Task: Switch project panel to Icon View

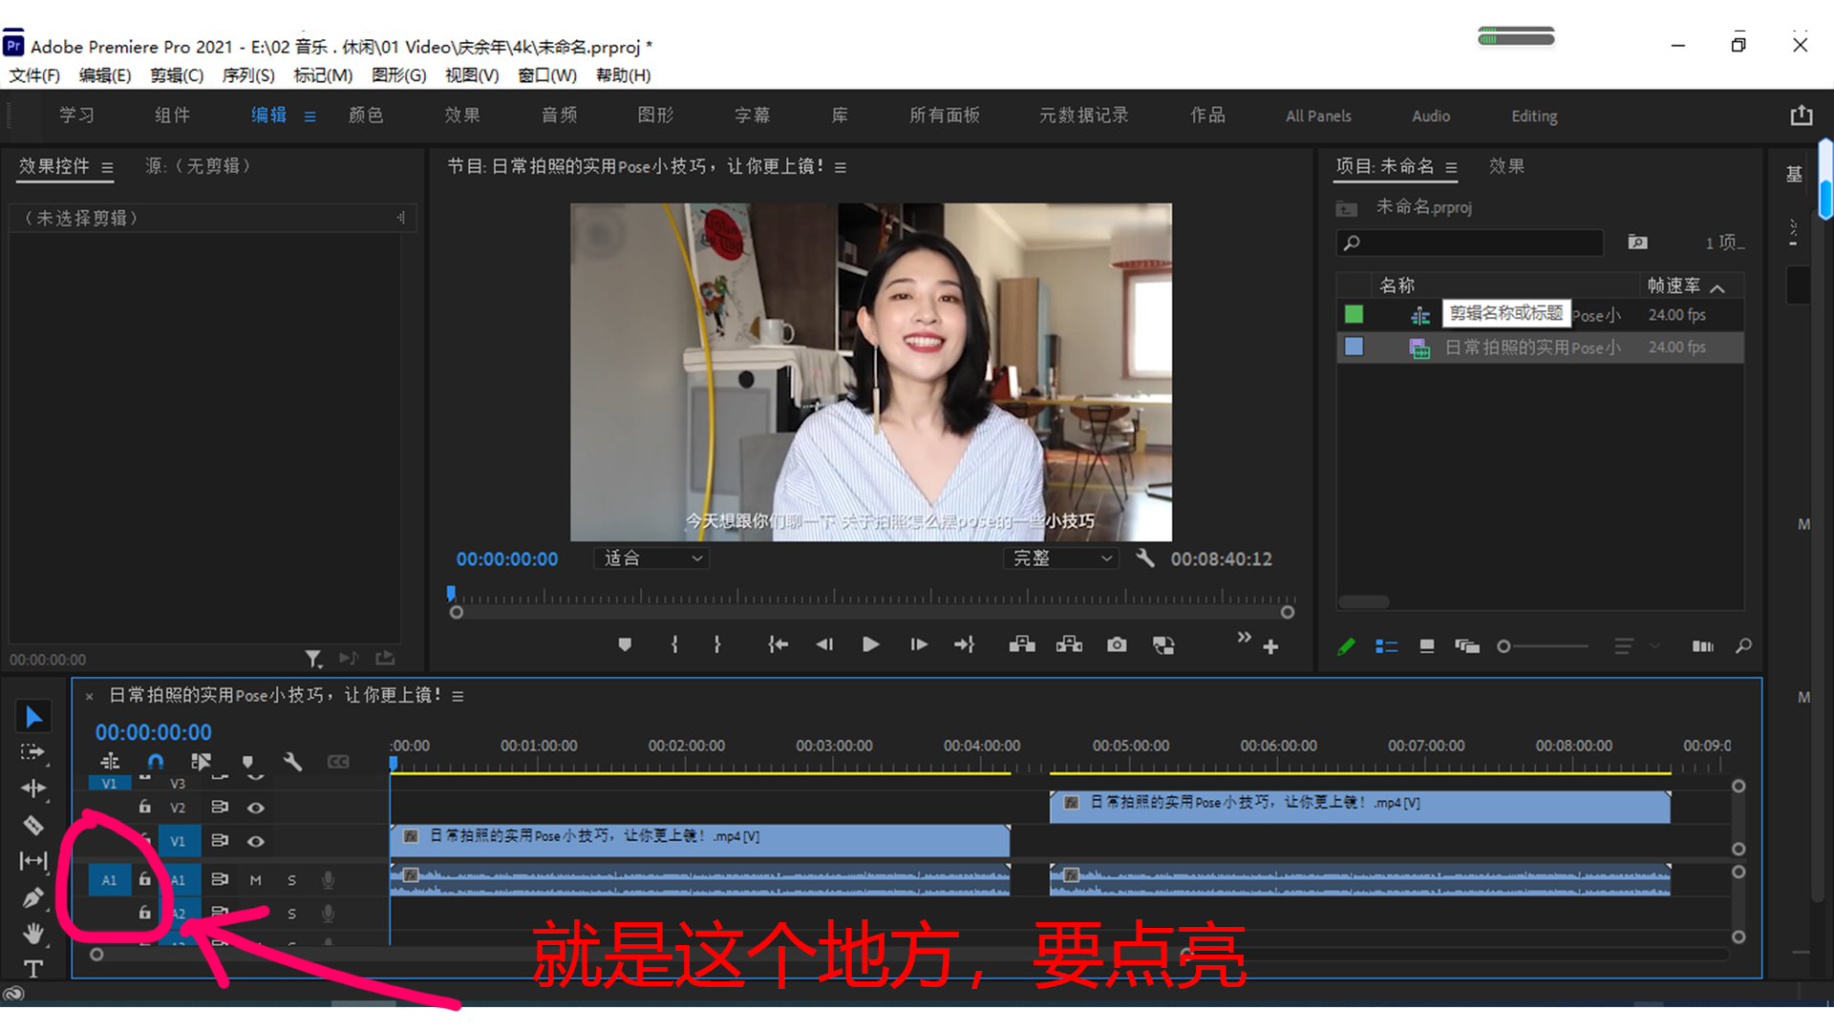Action: coord(1426,646)
